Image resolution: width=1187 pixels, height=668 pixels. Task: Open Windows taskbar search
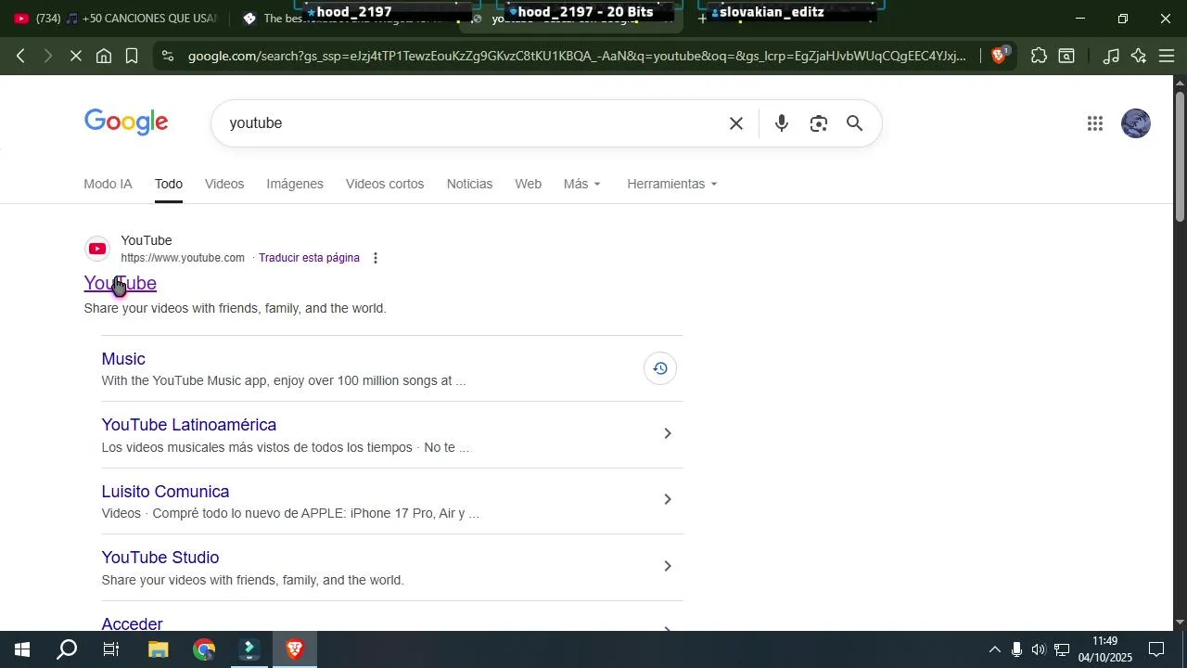pyautogui.click(x=67, y=649)
